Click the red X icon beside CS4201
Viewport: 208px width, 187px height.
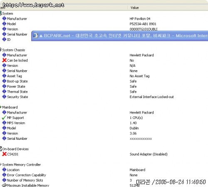[4, 154]
